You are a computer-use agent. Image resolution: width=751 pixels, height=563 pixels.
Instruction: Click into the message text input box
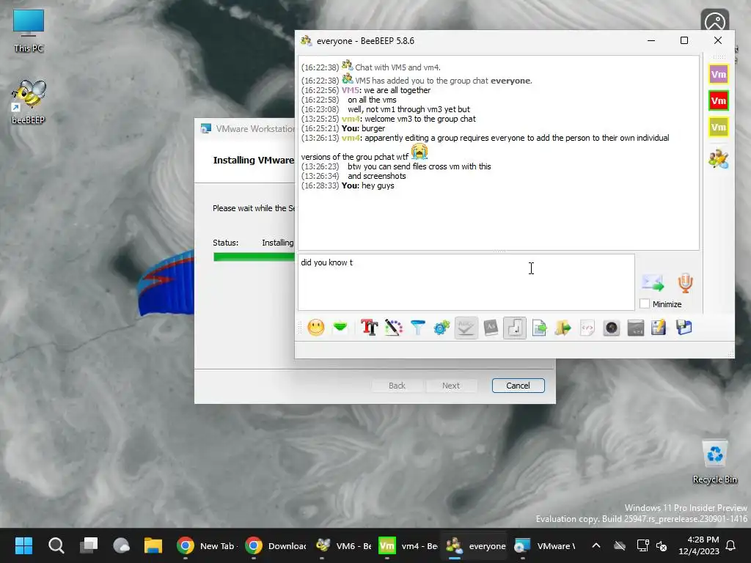(x=466, y=282)
